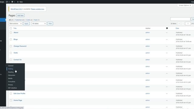194x109 pixels.
Task: Open WP Colorbox settings from flyout
Action: pos(12,88)
